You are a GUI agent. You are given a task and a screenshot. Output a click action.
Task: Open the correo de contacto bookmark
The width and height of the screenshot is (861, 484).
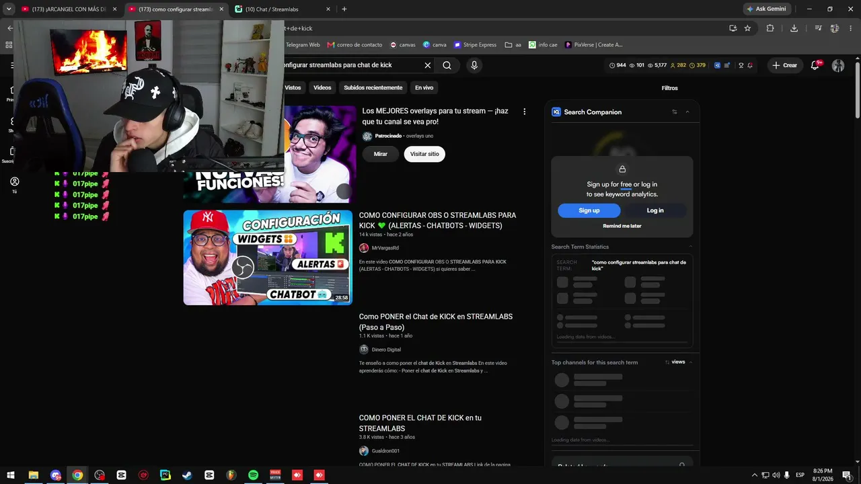coord(354,45)
